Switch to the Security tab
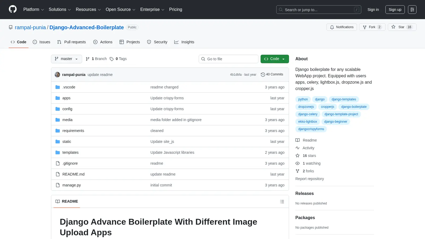 pos(157,42)
